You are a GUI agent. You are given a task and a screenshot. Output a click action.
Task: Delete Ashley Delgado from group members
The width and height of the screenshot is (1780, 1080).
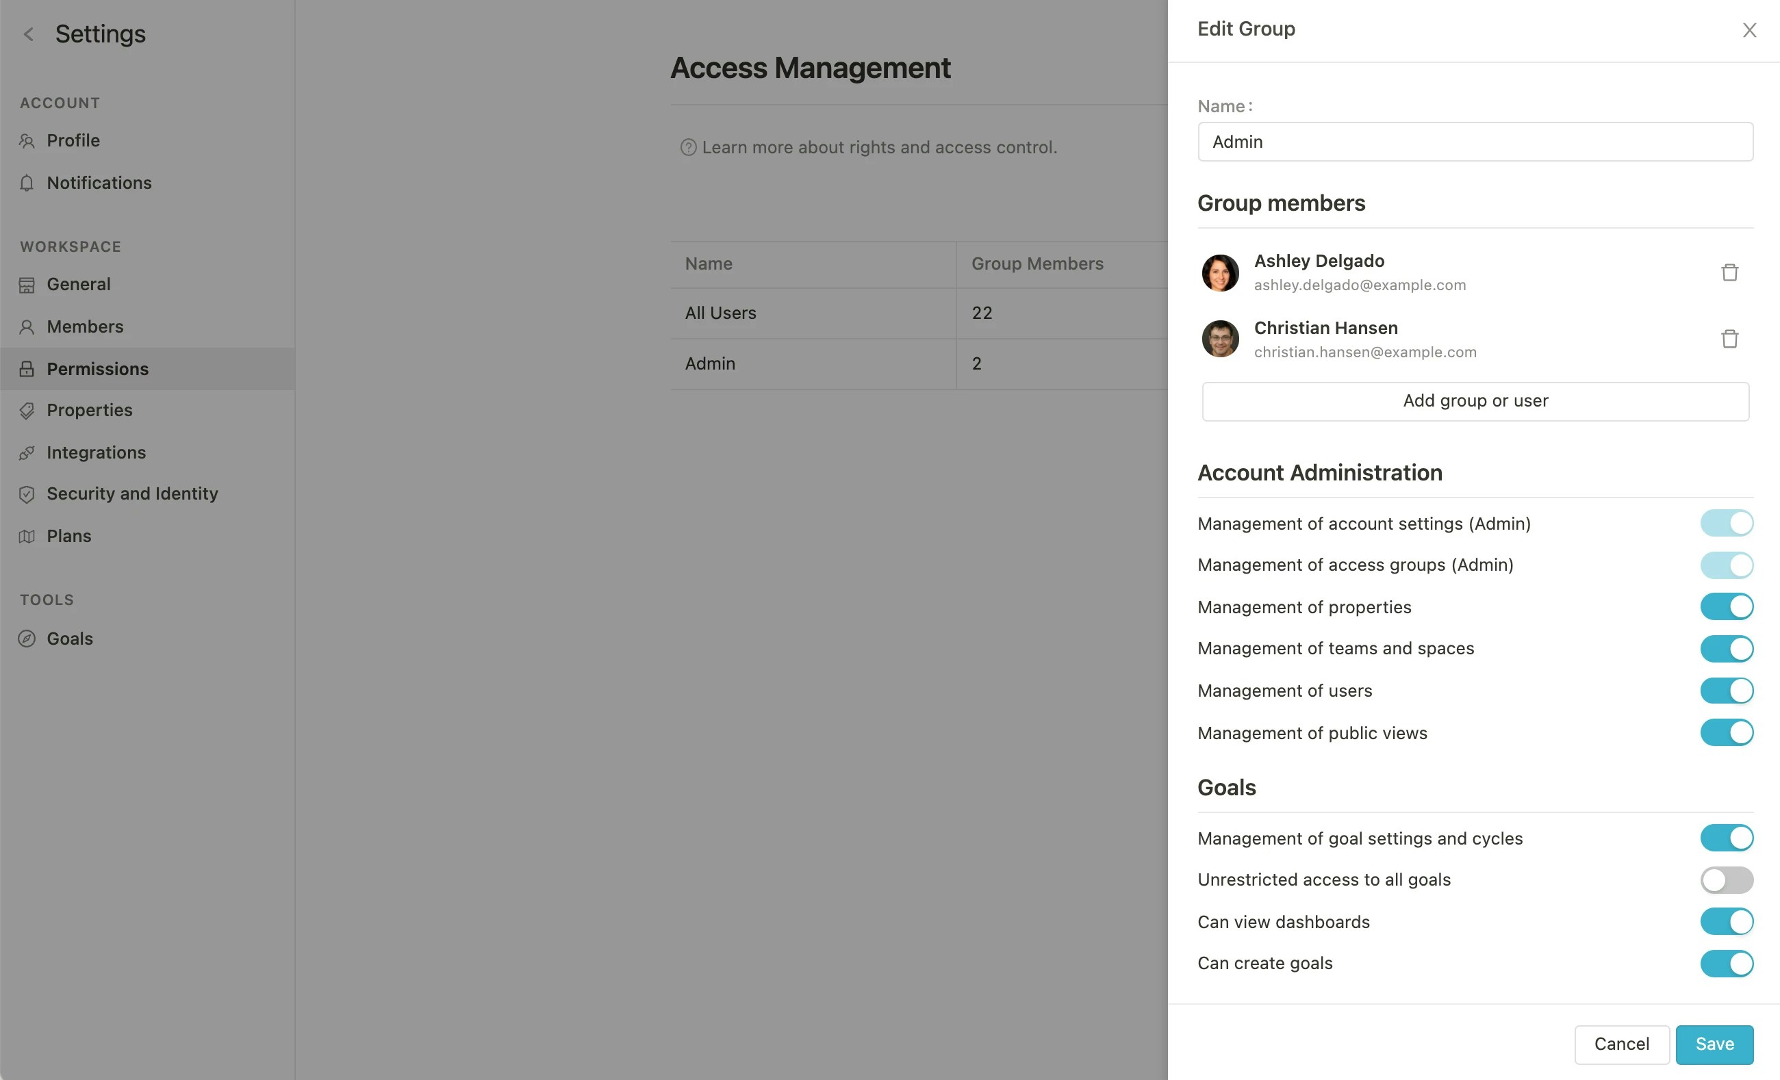click(x=1729, y=272)
